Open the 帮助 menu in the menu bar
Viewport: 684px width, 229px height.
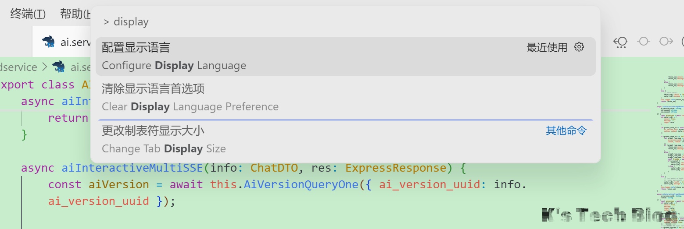click(x=75, y=14)
